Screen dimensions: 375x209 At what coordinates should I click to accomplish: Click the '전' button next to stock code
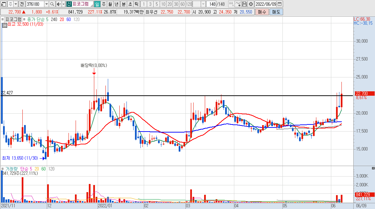tap(22, 4)
